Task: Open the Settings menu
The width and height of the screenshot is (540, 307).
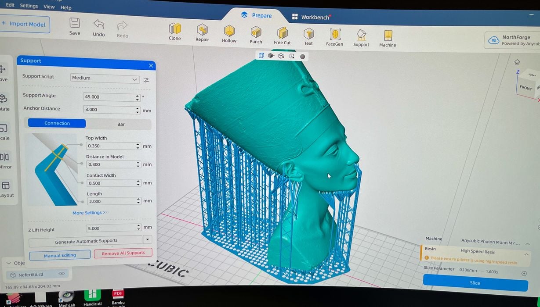Action: click(29, 6)
